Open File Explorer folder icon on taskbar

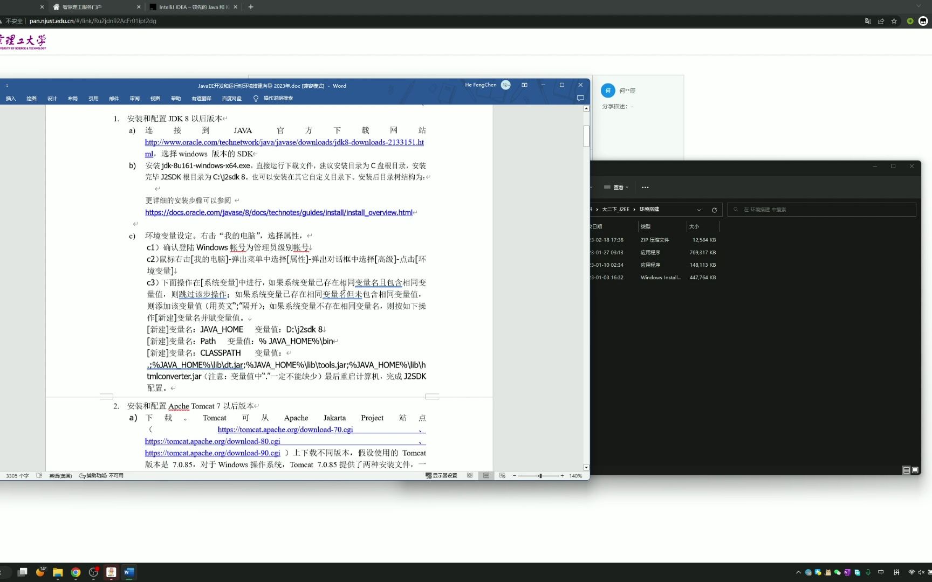58,572
